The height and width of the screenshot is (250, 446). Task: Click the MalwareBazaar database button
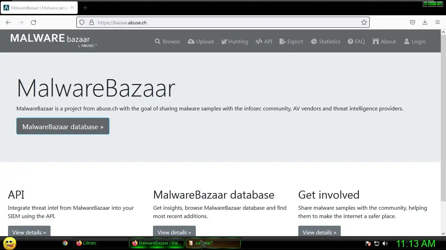tap(63, 126)
